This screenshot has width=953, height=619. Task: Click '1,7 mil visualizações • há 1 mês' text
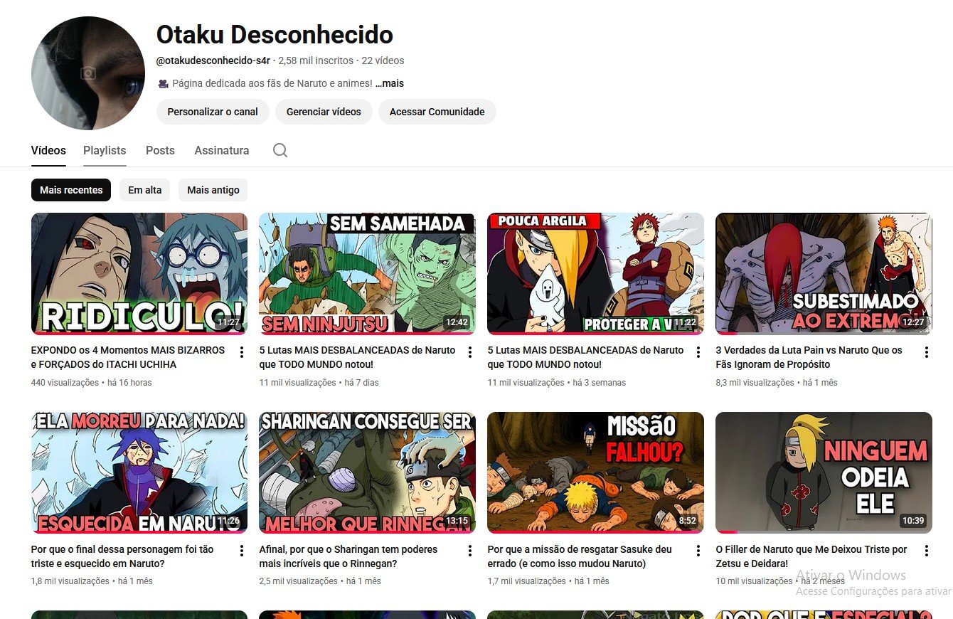548,581
